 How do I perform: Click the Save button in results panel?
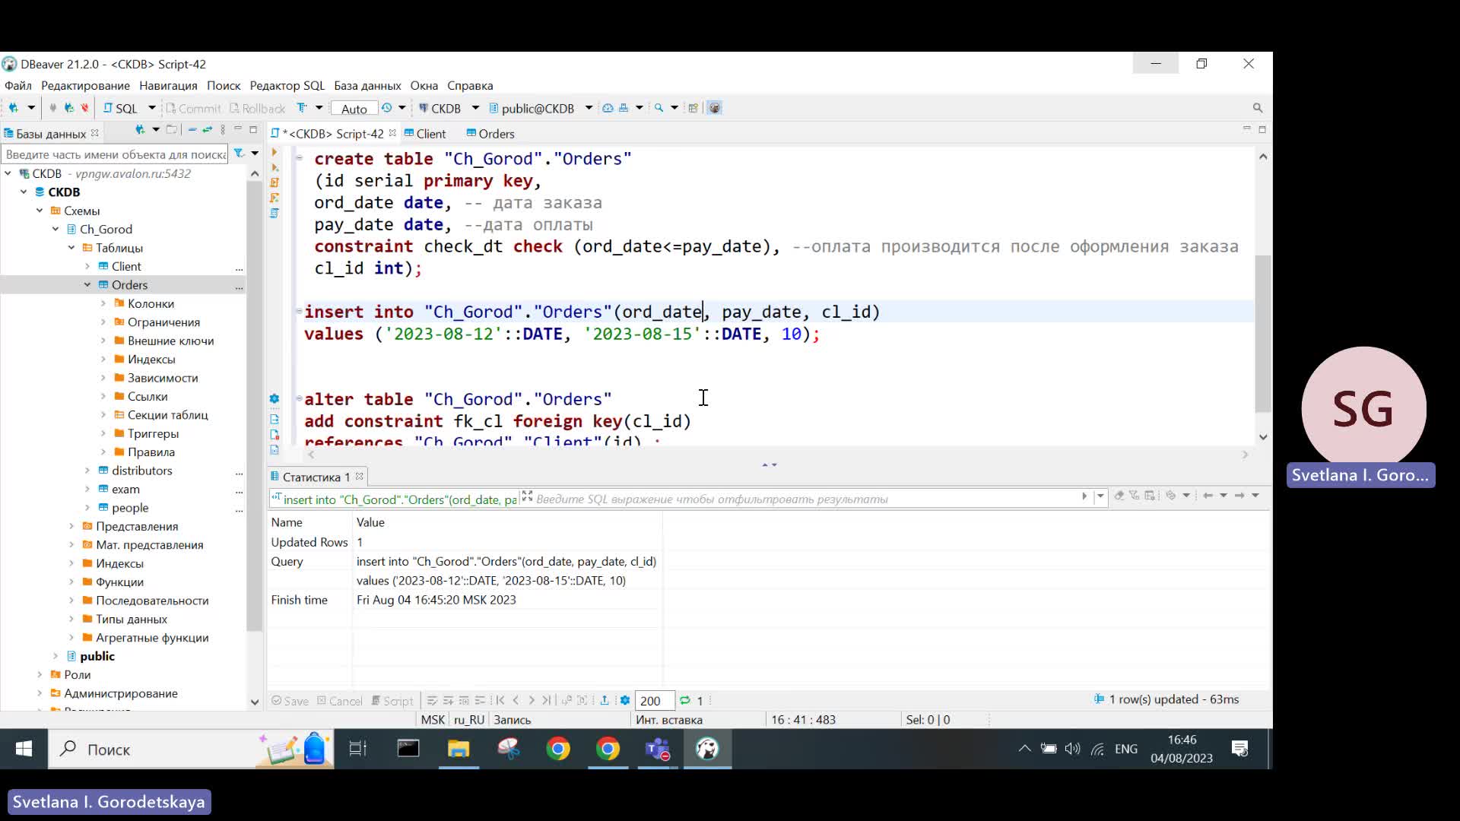290,701
